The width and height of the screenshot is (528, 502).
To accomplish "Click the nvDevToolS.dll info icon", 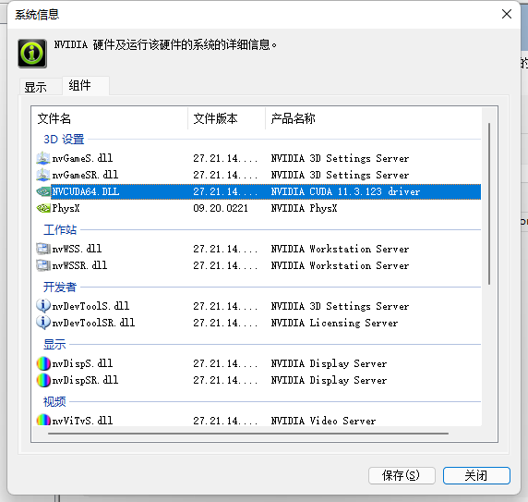I will (x=43, y=306).
